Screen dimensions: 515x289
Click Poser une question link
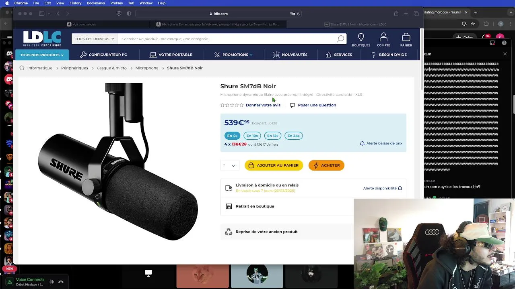click(313, 105)
